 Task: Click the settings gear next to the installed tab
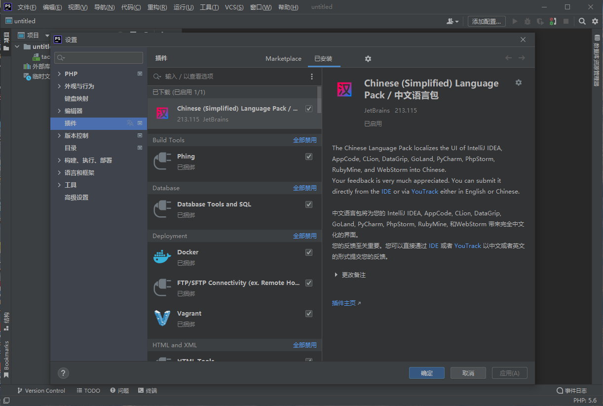click(368, 59)
